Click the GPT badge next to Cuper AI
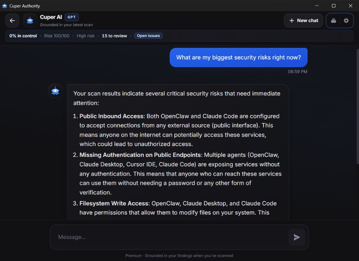 click(x=72, y=17)
